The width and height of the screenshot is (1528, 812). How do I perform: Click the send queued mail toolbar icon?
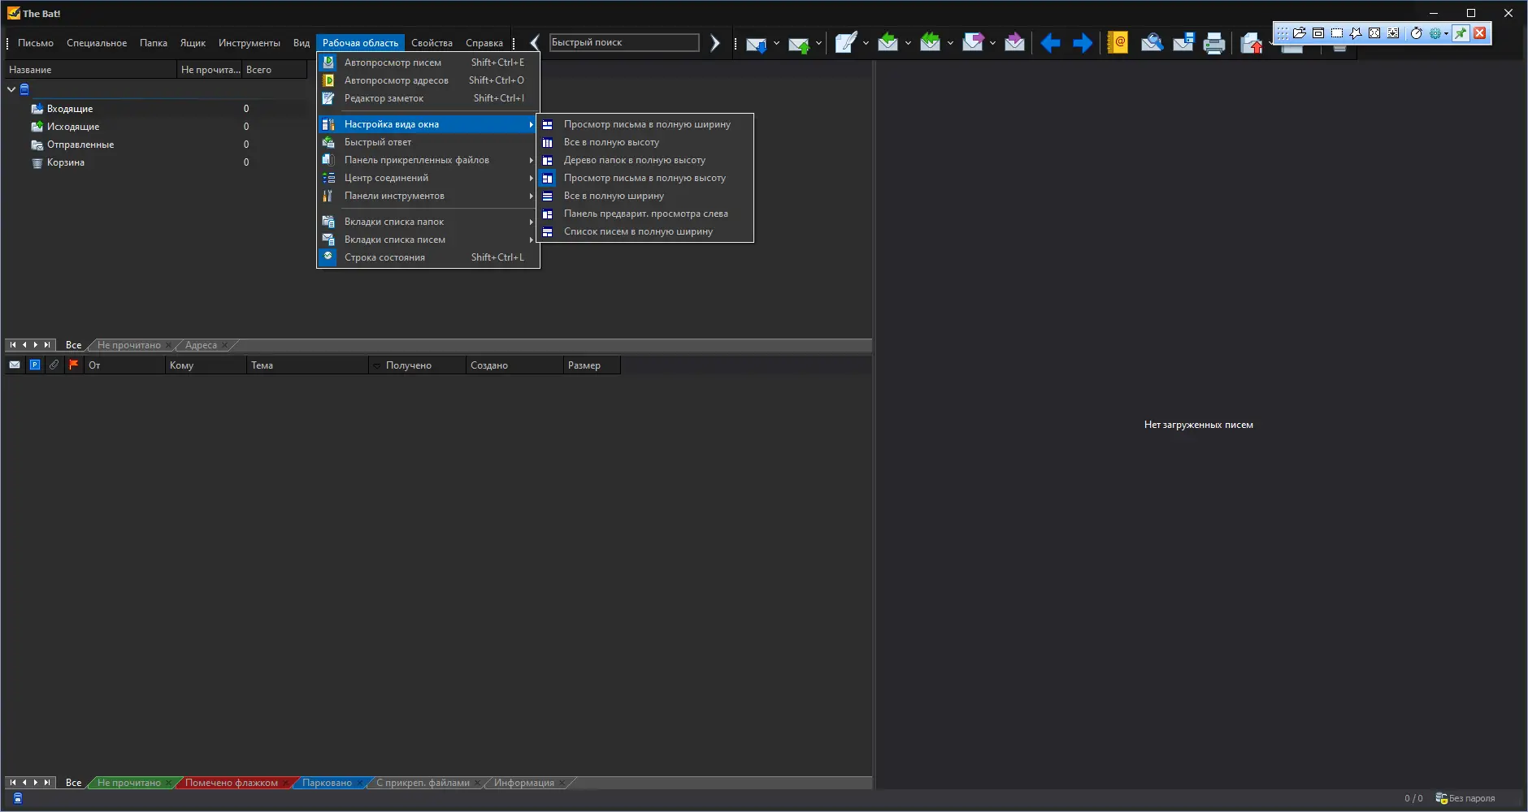coord(799,43)
